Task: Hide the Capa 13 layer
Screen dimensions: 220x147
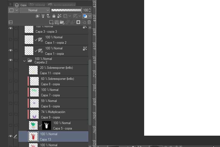Action: [x=11, y=136]
